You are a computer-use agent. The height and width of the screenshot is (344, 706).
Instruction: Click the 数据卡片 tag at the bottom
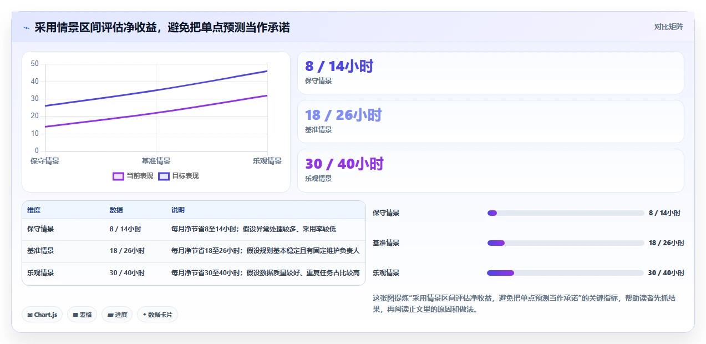(x=158, y=315)
